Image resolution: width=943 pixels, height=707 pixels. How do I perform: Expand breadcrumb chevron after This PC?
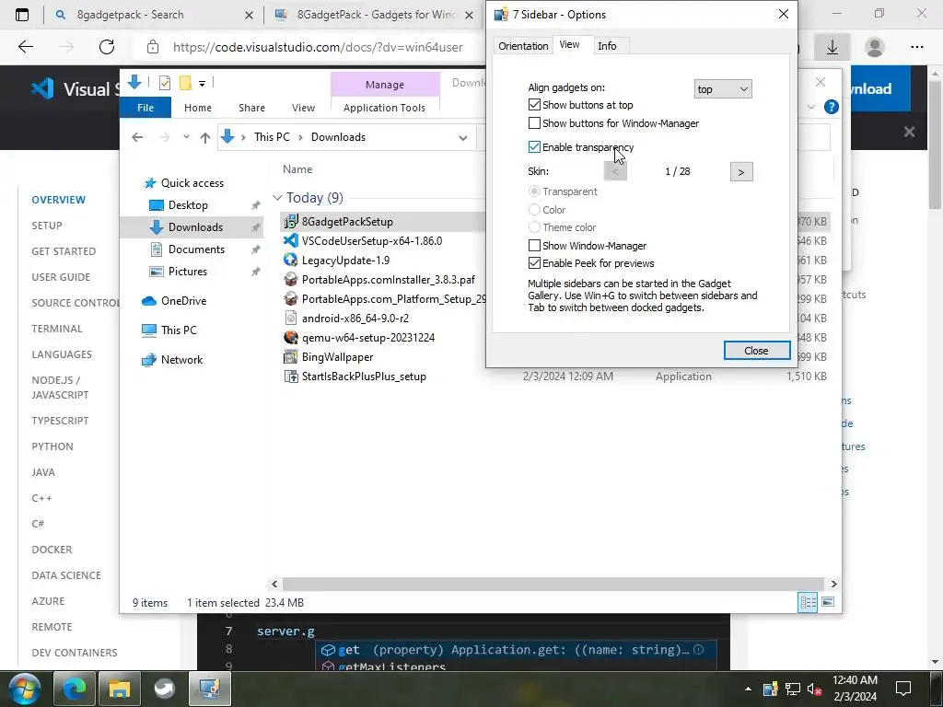(x=300, y=138)
